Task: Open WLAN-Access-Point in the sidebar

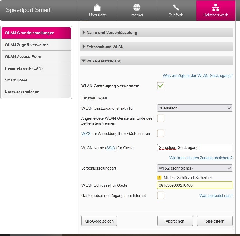Action: point(36,57)
